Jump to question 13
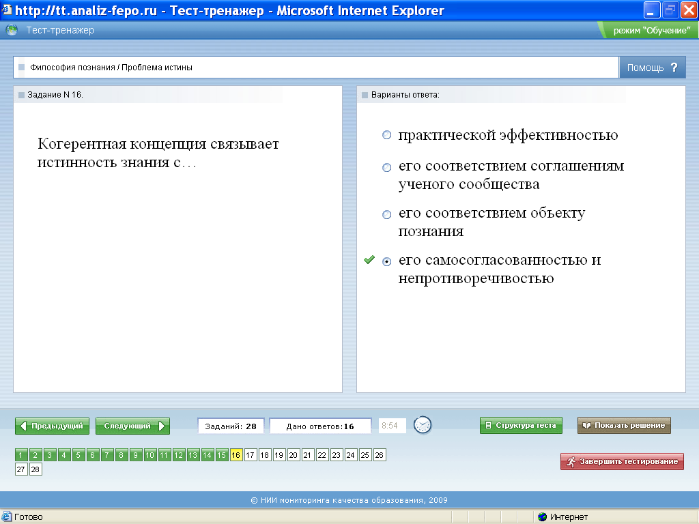 [x=192, y=455]
